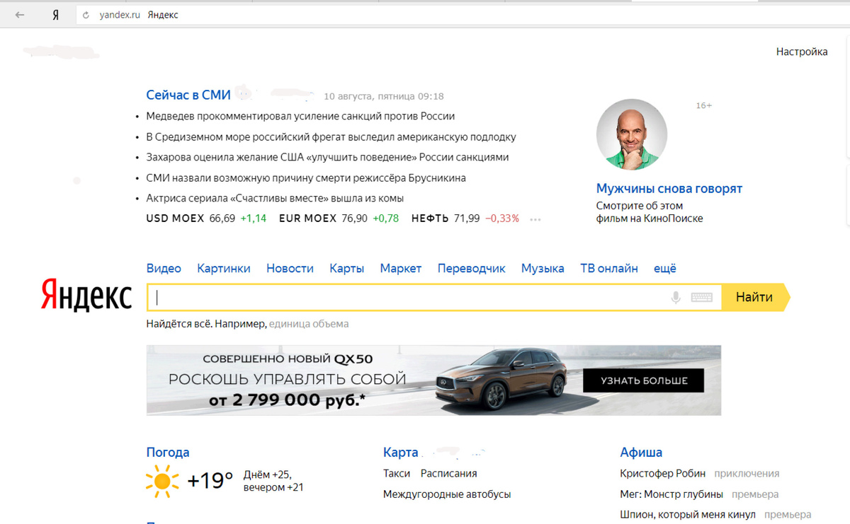
Task: Open the Афиша section heading
Action: tap(641, 453)
